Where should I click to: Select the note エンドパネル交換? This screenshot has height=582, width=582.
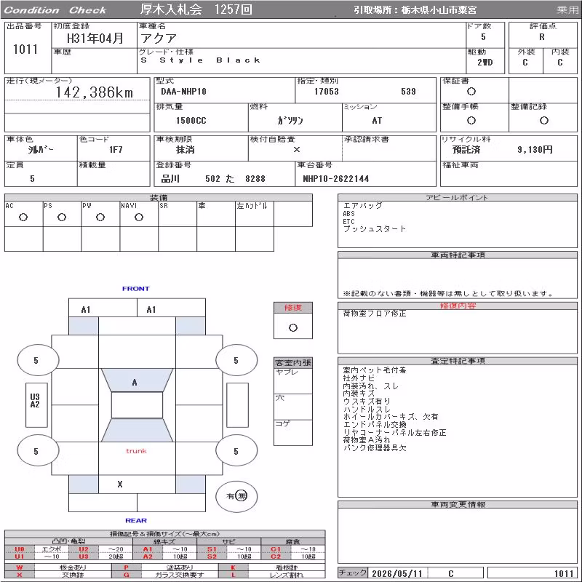click(375, 425)
